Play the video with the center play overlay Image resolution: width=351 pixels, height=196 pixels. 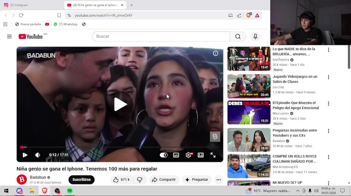(x=120, y=104)
